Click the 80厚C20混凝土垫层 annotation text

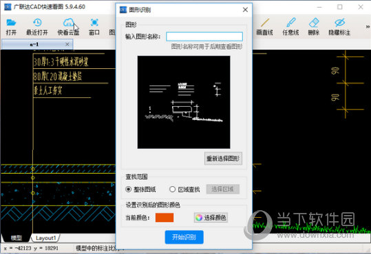pyautogui.click(x=58, y=76)
